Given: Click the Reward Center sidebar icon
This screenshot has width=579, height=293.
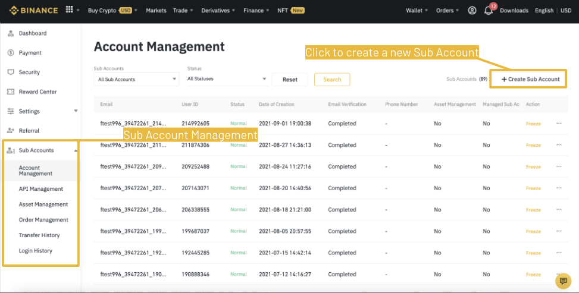Looking at the screenshot, I should [x=11, y=92].
